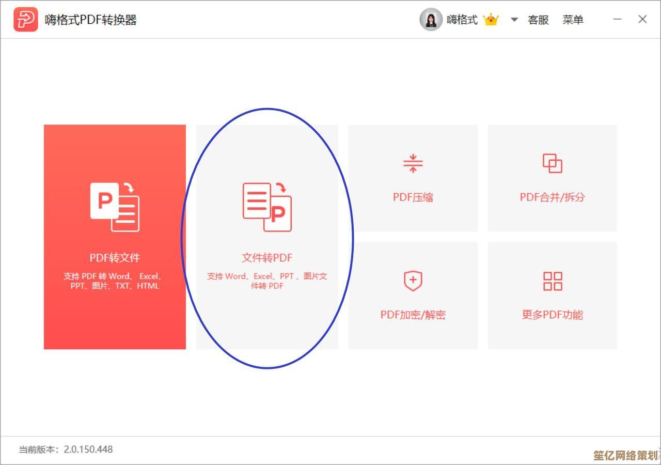Expand the account dropdown arrow
The height and width of the screenshot is (465, 661).
[x=514, y=20]
